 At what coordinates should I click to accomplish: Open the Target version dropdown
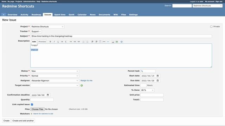[55, 85]
